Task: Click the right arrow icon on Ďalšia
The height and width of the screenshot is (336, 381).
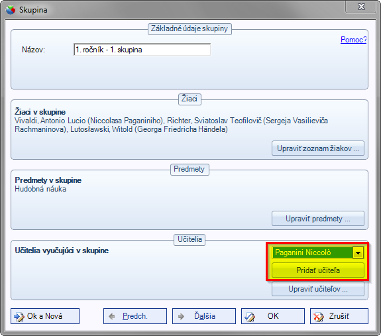Action: pyautogui.click(x=181, y=316)
